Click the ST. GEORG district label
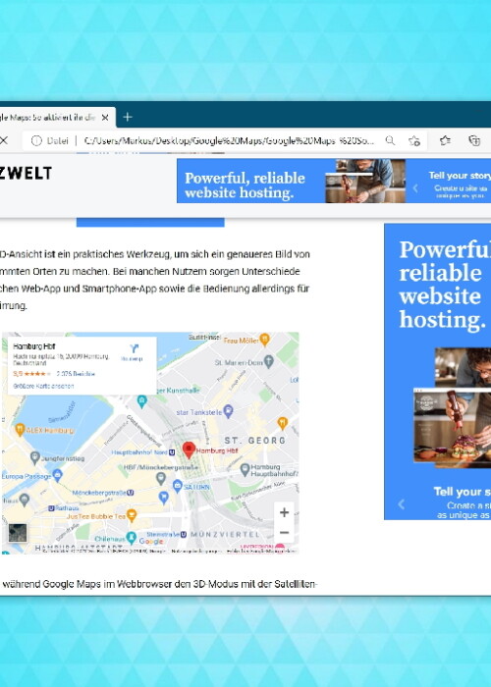The height and width of the screenshot is (687, 491). 254,441
